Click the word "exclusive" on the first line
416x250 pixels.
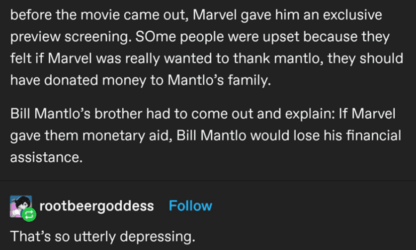point(352,14)
